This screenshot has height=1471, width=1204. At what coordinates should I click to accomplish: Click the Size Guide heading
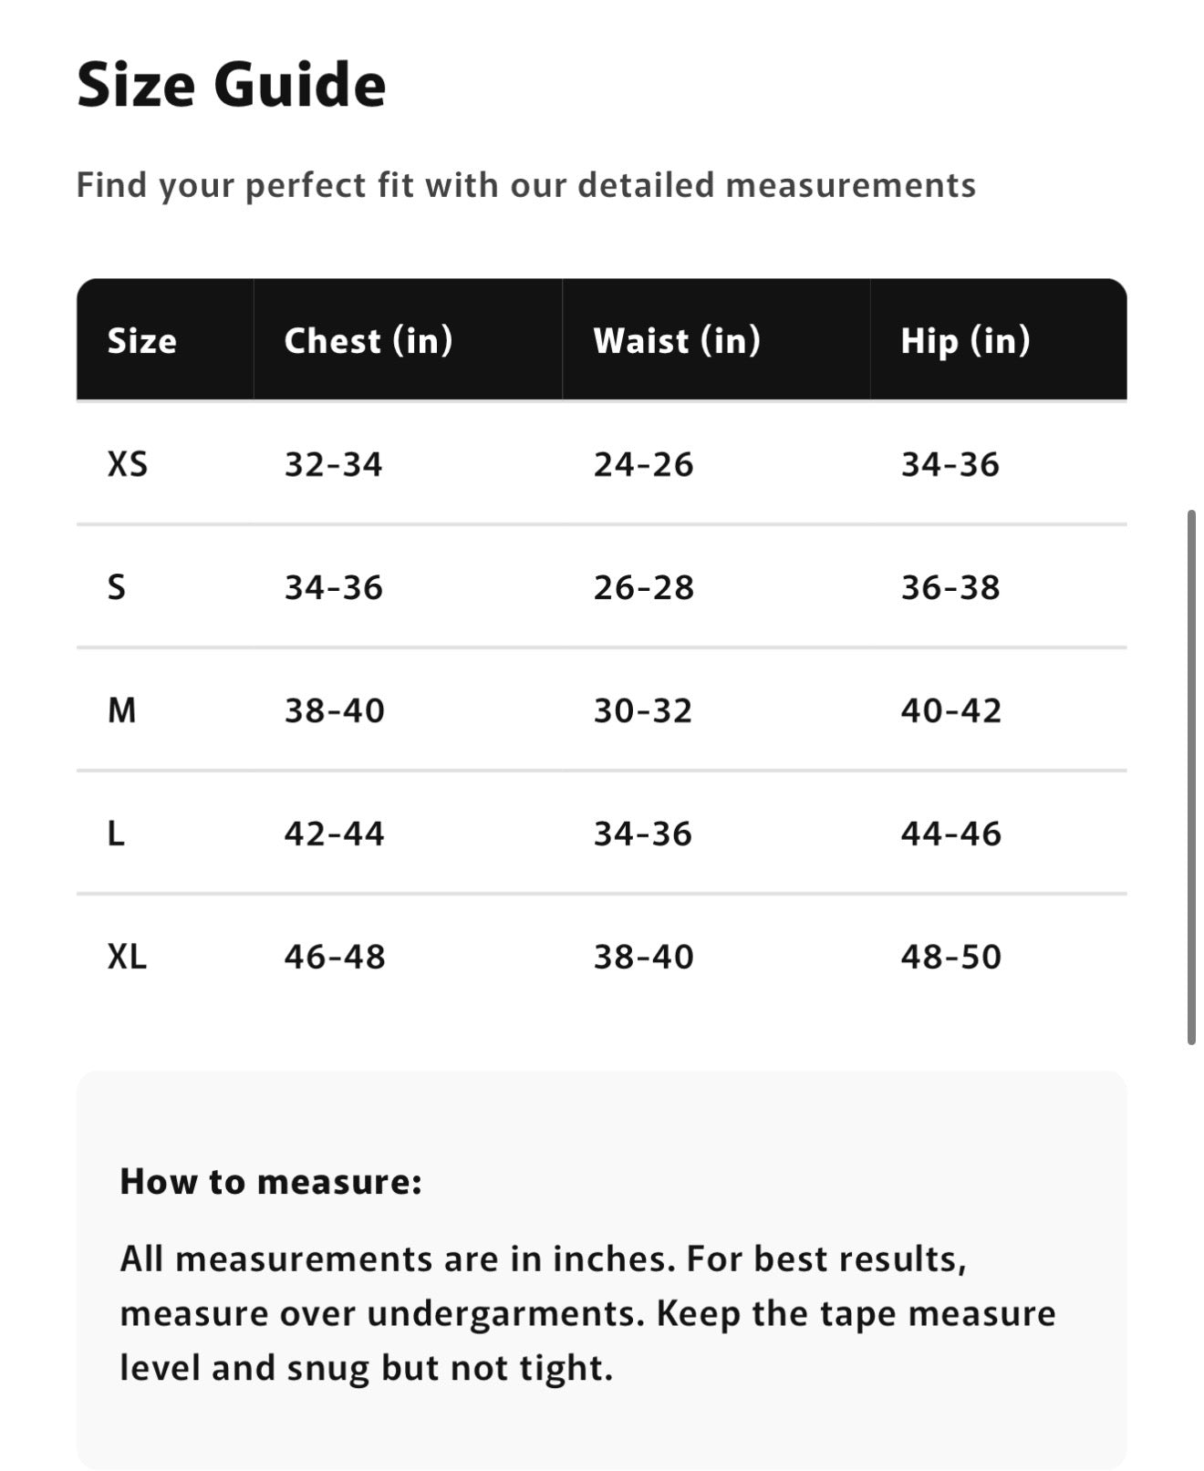[x=232, y=85]
